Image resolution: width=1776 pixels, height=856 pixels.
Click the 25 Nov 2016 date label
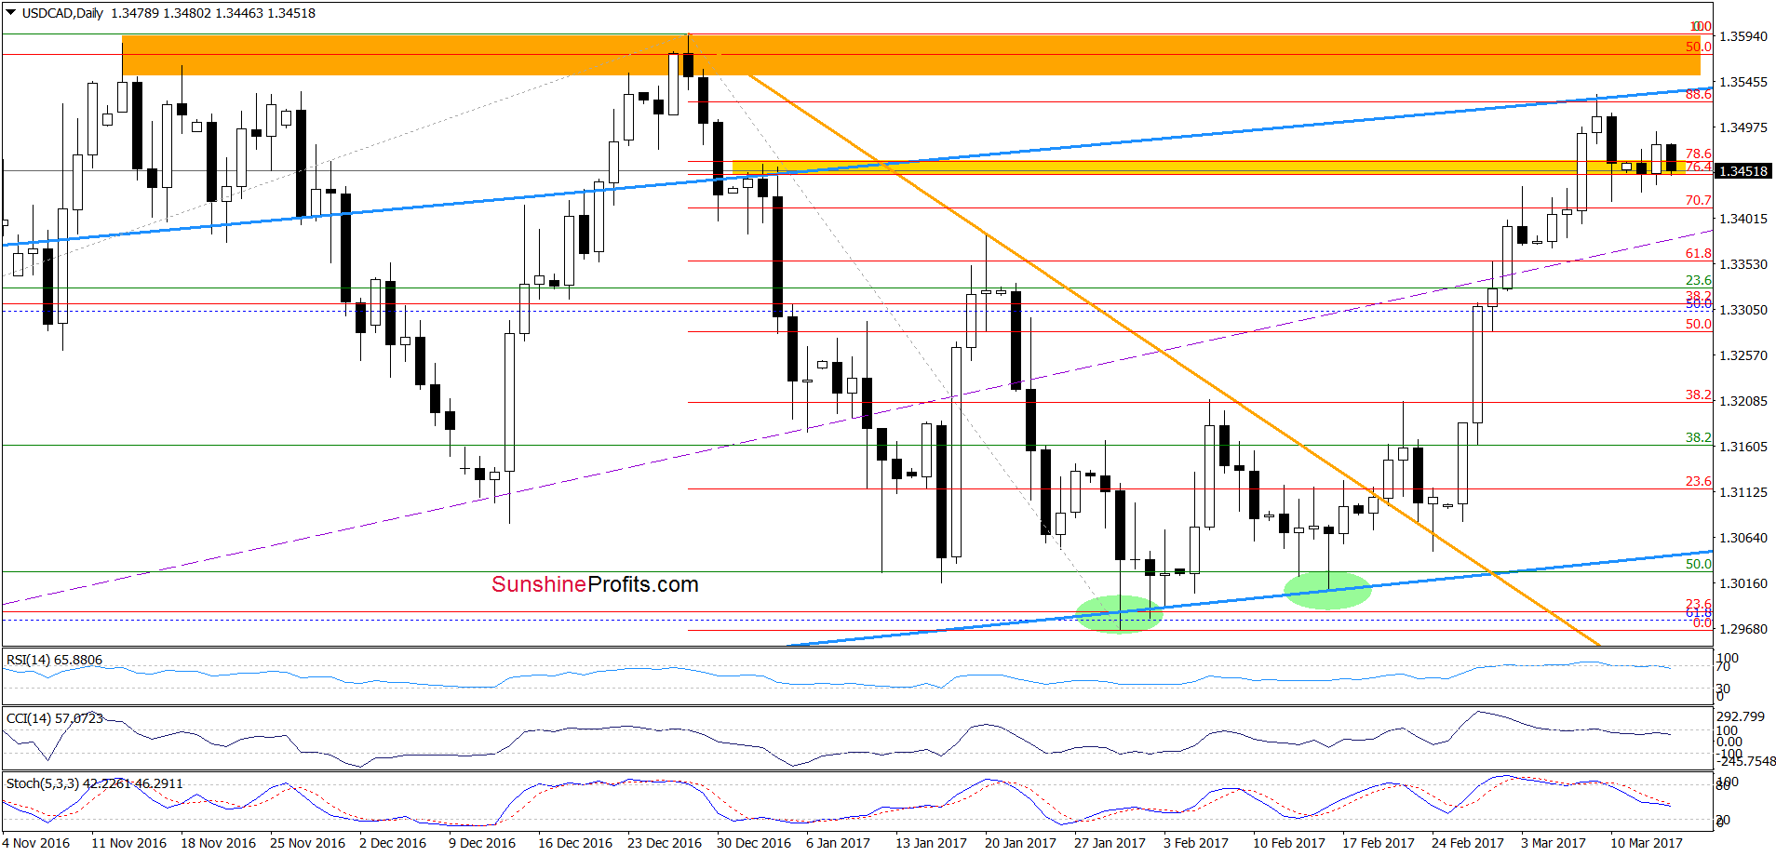click(x=307, y=843)
